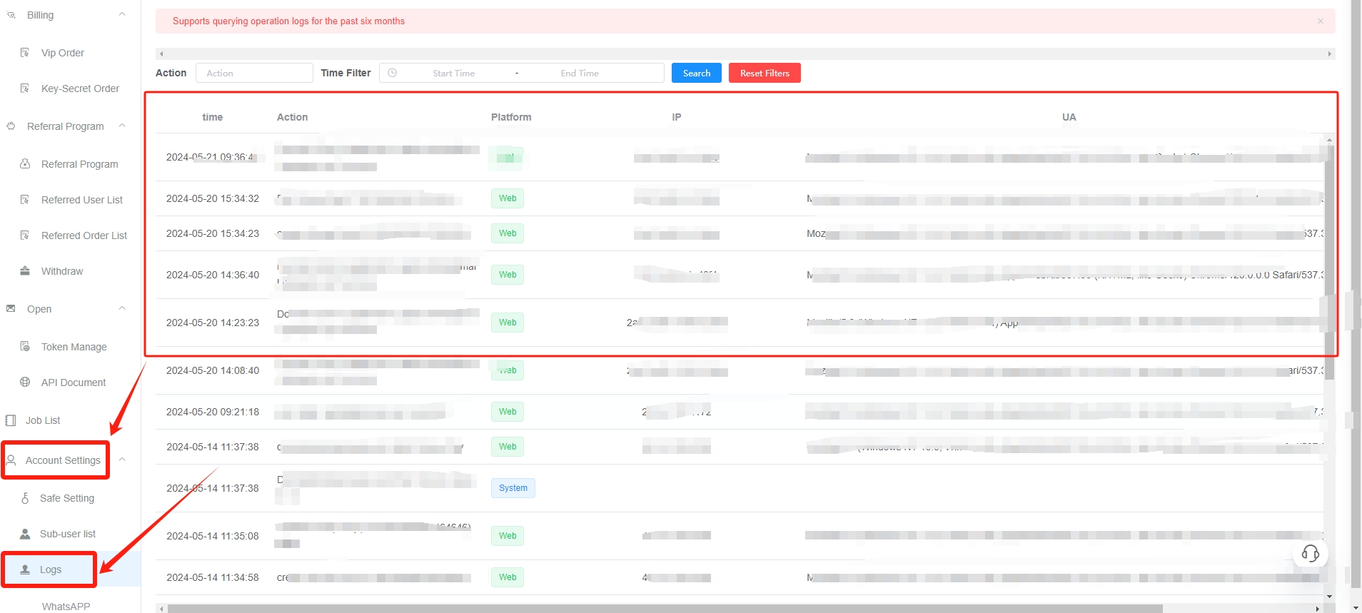Click the Account Settings person icon
This screenshot has height=613, width=1362.
tap(11, 460)
